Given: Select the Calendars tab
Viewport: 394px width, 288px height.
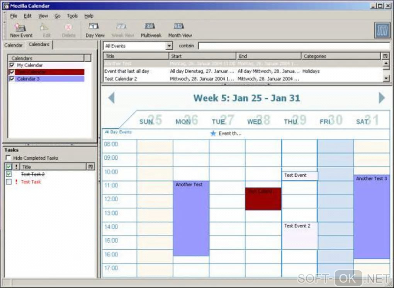Looking at the screenshot, I should click(x=39, y=44).
